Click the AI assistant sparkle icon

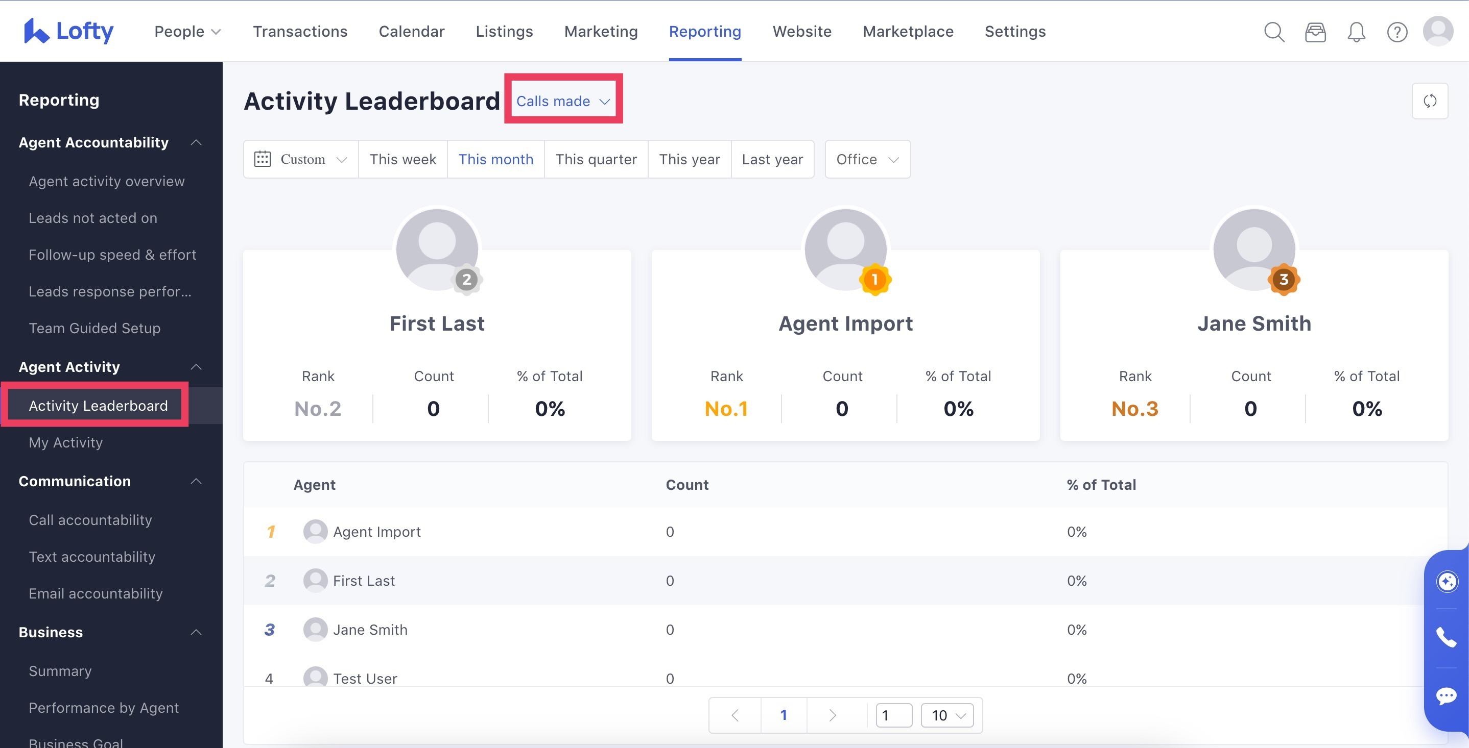[x=1447, y=581]
